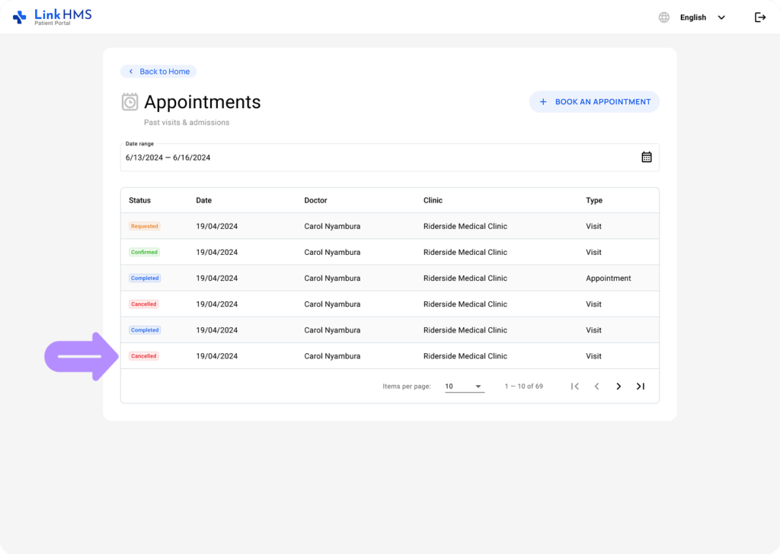This screenshot has width=780, height=554.
Task: Go to the last page
Action: (x=640, y=386)
